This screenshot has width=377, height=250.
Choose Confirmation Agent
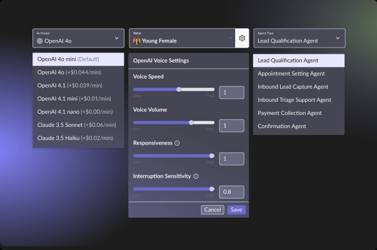click(x=299, y=126)
